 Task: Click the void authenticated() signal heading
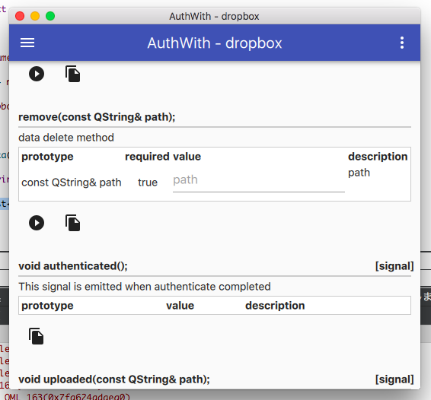tap(73, 266)
